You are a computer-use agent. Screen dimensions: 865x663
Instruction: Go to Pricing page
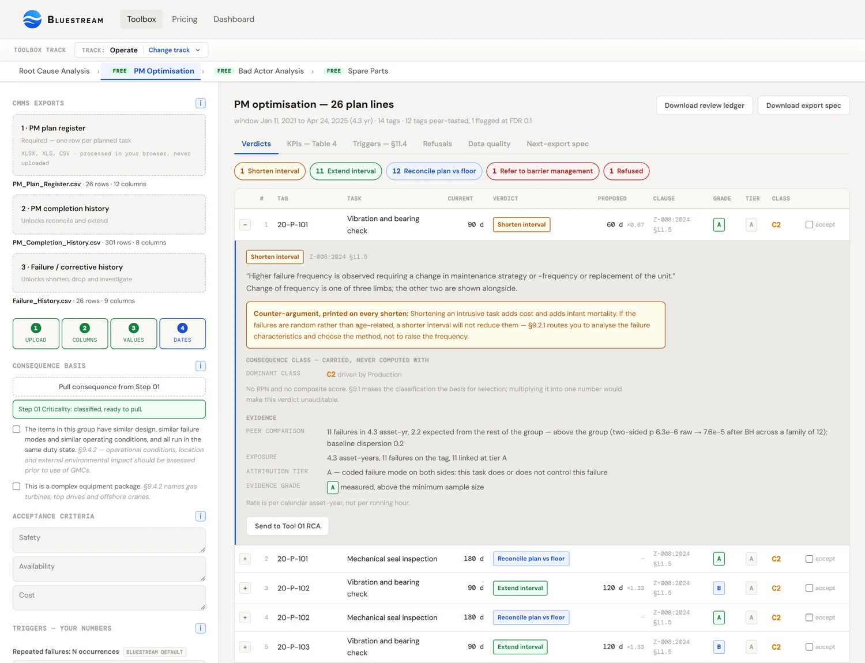[185, 19]
